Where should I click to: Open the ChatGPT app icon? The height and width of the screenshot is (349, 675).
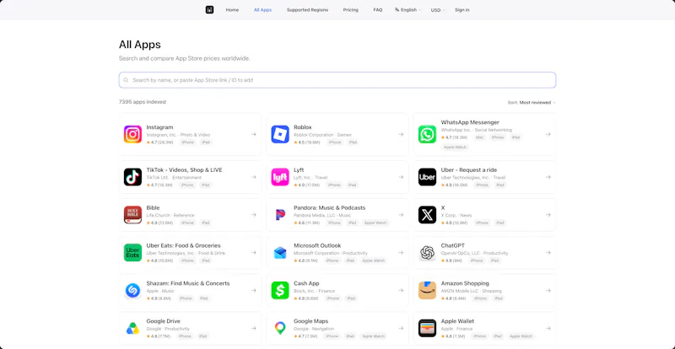click(427, 253)
